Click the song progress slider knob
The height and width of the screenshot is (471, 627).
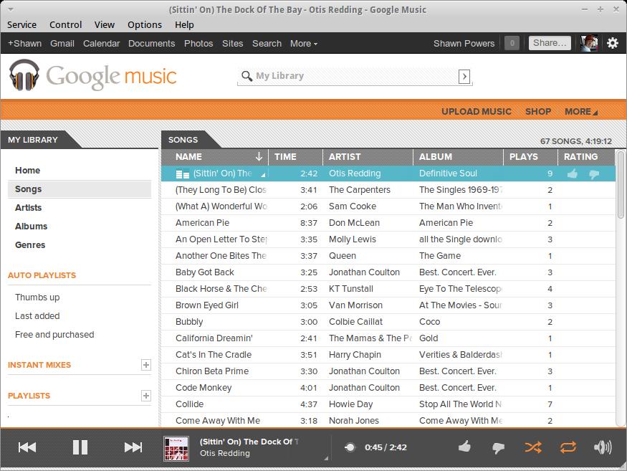pyautogui.click(x=350, y=447)
